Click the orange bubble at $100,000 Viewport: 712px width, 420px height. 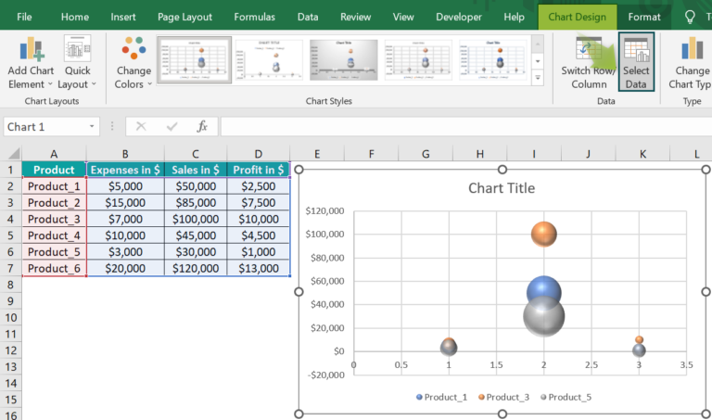(543, 234)
